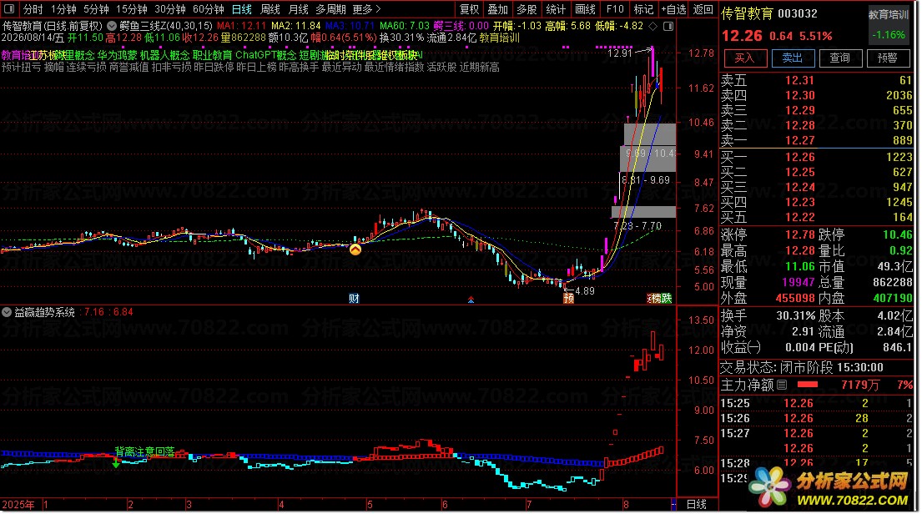Open the 多周期 multi-period view
This screenshot has height=514, width=922.
coord(330,9)
